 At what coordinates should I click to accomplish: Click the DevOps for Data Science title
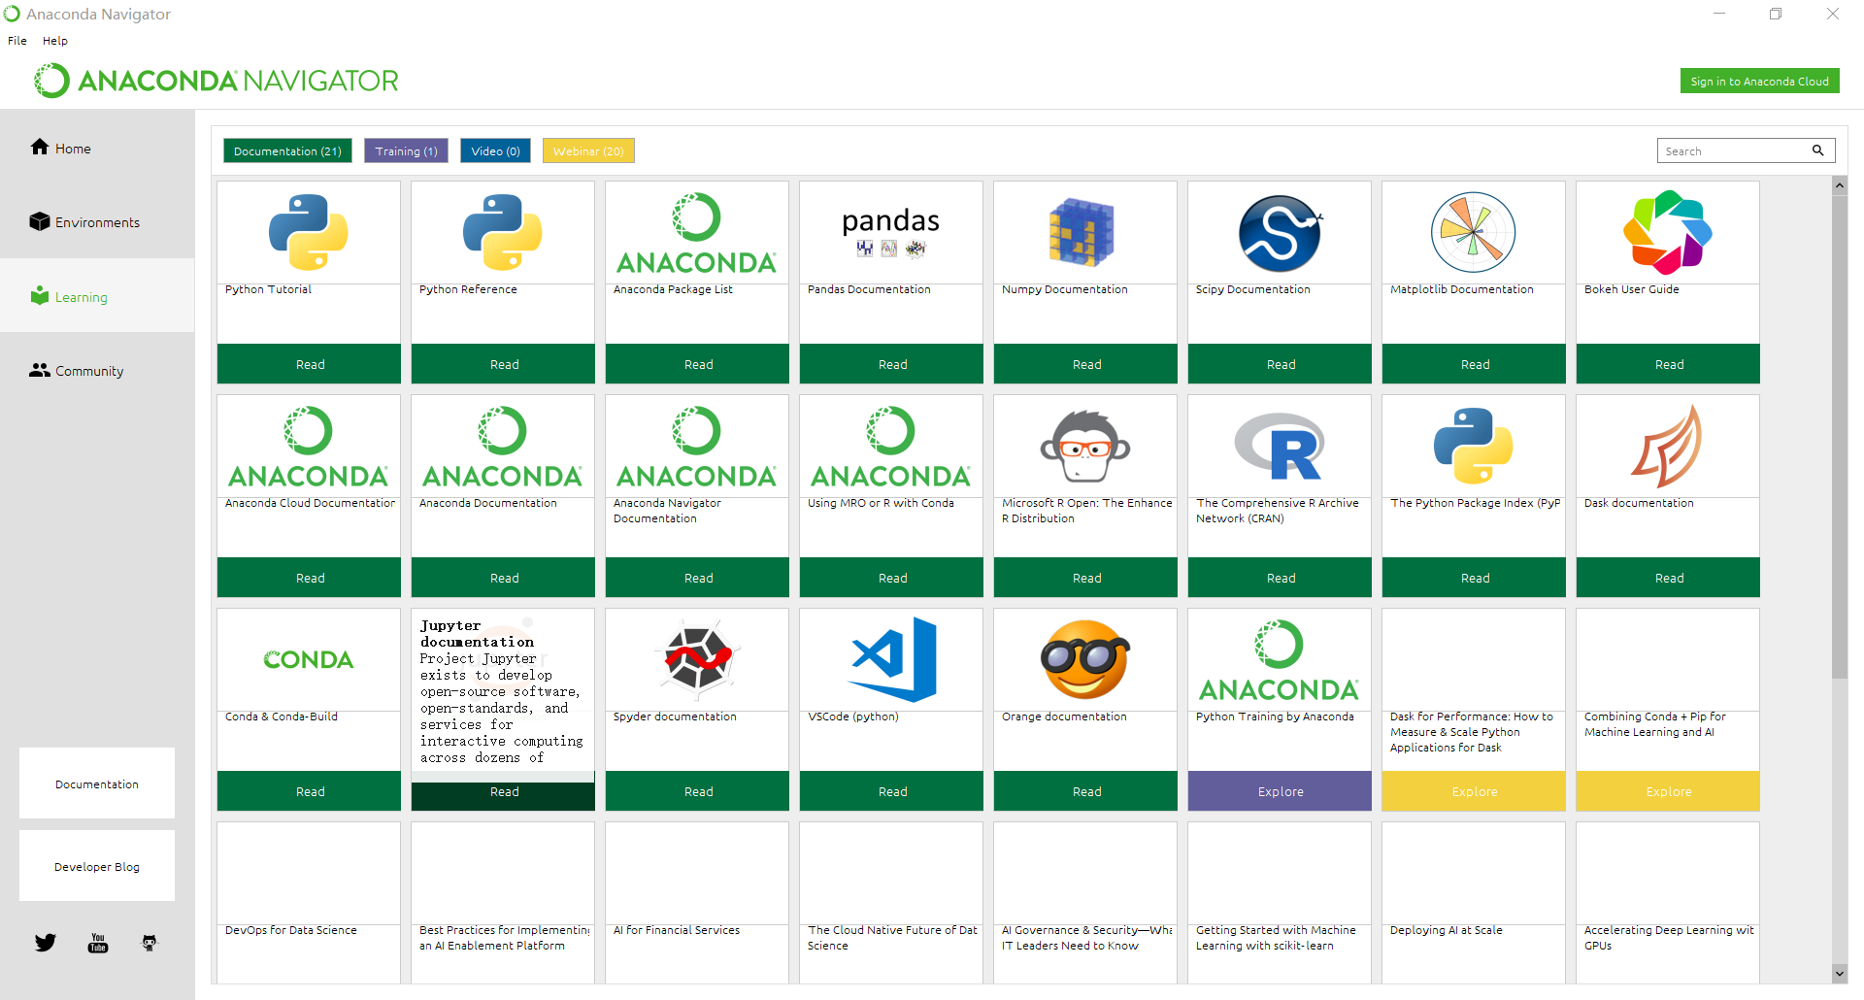[291, 930]
